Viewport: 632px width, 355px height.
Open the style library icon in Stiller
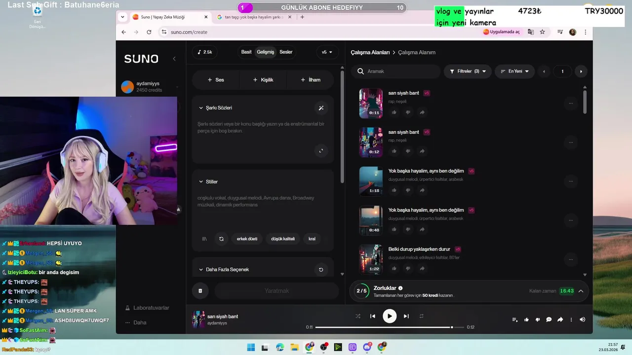(204, 239)
